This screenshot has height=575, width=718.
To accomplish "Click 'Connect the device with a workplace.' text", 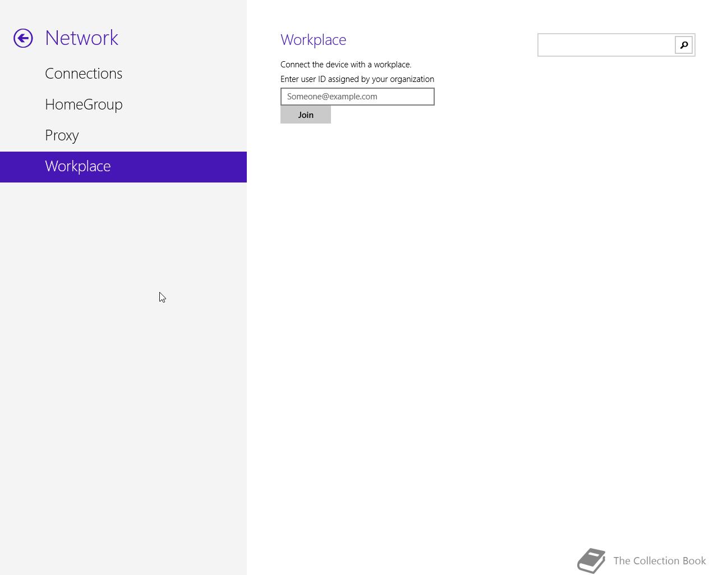I will [x=346, y=65].
